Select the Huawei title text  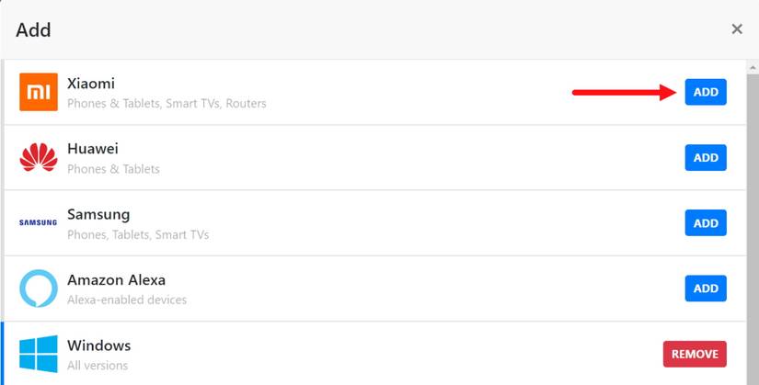[x=93, y=149]
